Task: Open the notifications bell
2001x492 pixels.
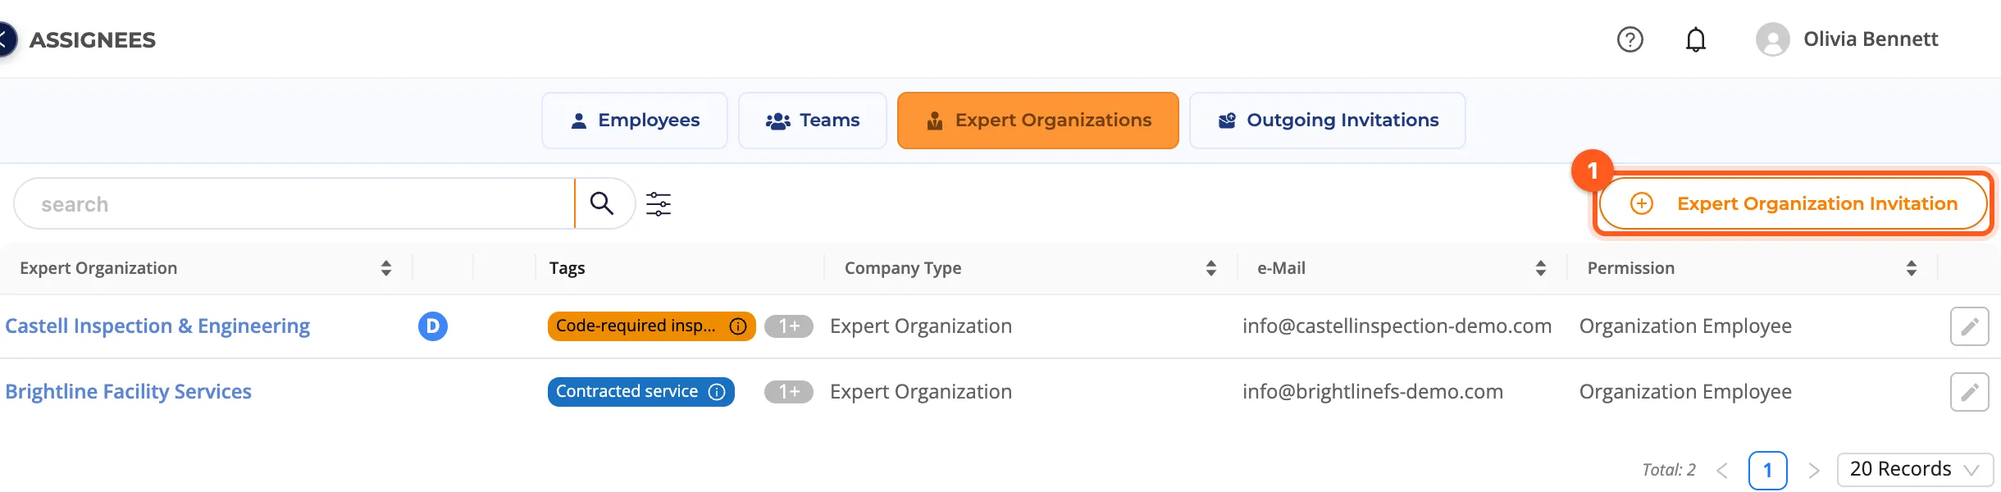Action: pyautogui.click(x=1695, y=39)
